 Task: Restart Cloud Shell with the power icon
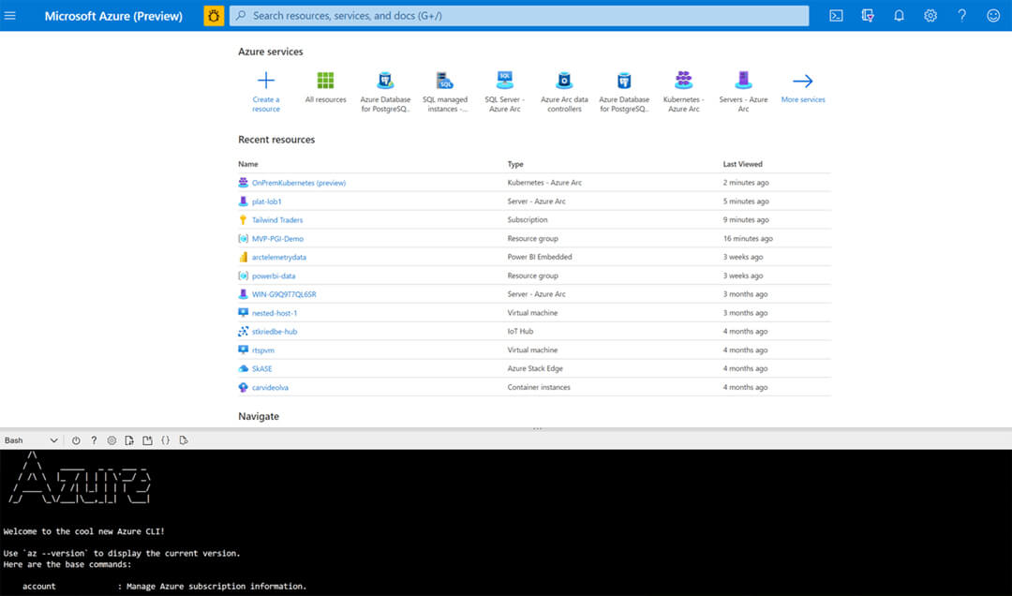pyautogui.click(x=76, y=440)
